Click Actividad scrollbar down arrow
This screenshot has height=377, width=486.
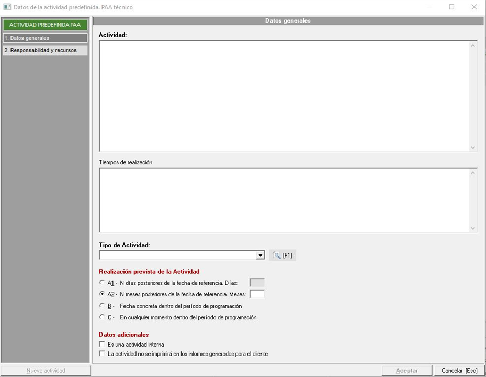point(473,147)
